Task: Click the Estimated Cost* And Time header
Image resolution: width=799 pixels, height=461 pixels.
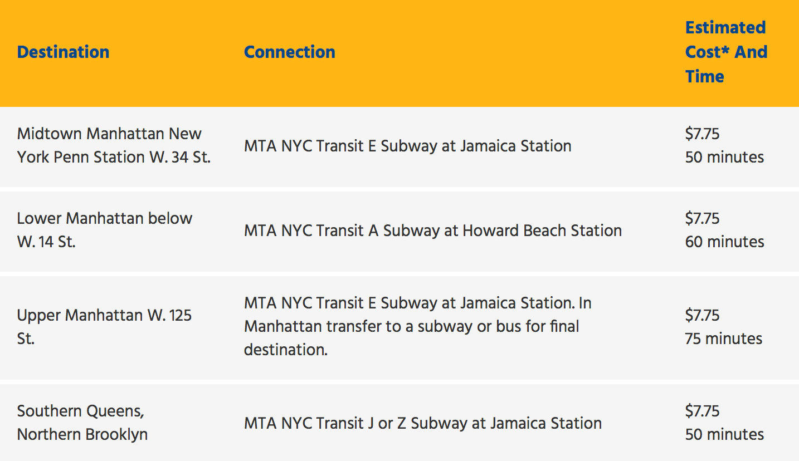Action: (725, 52)
